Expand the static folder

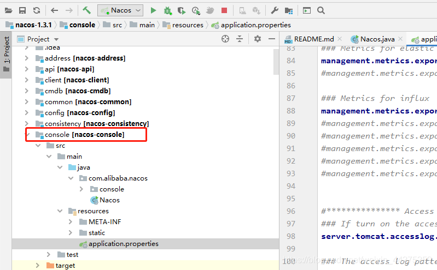click(x=70, y=233)
